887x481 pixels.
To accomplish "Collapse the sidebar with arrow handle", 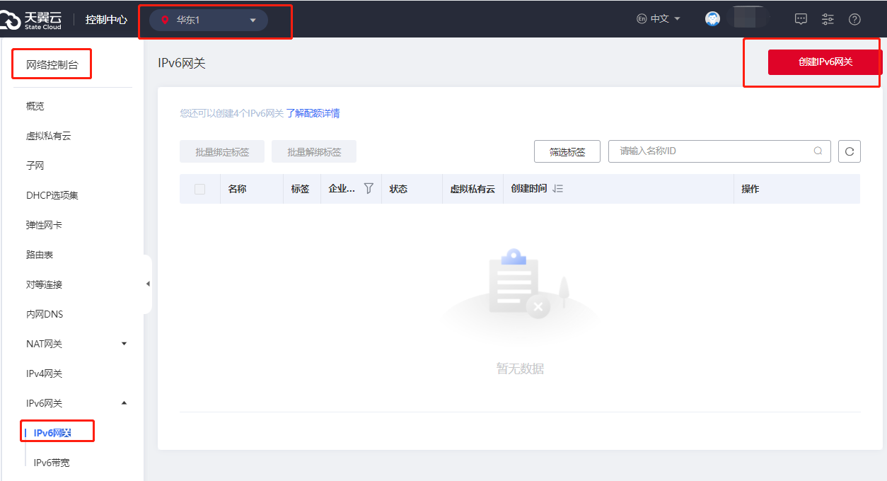I will coord(148,284).
